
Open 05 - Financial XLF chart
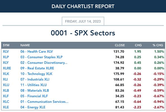34,96
